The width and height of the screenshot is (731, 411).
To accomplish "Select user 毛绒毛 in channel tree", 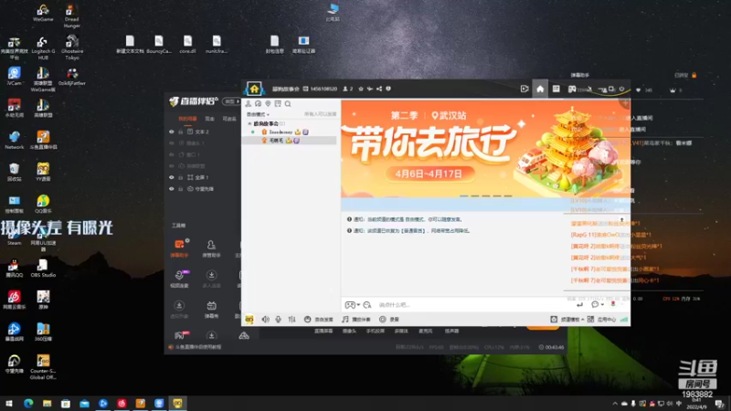I will click(x=289, y=141).
